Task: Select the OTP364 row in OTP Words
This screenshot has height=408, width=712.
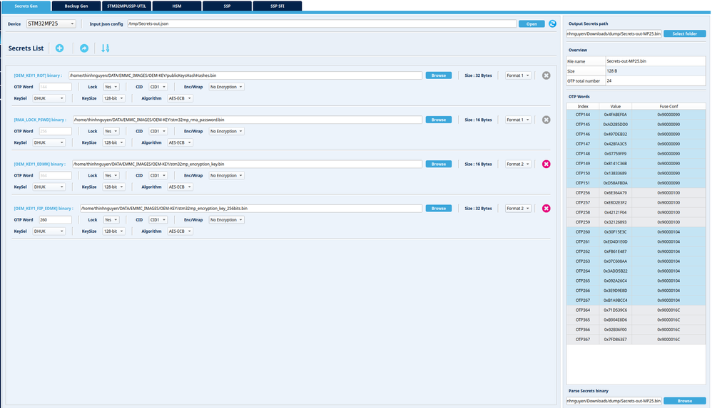Action: (x=636, y=310)
